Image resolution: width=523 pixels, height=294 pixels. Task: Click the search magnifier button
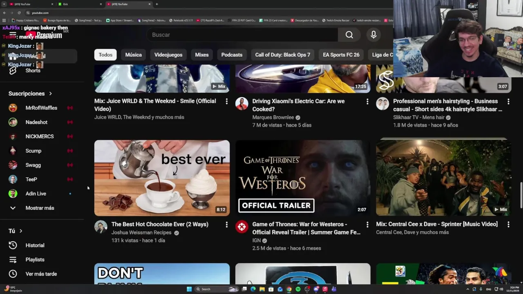pyautogui.click(x=349, y=35)
